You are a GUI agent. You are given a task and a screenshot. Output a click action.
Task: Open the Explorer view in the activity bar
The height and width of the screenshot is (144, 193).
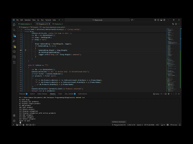tap(14, 24)
